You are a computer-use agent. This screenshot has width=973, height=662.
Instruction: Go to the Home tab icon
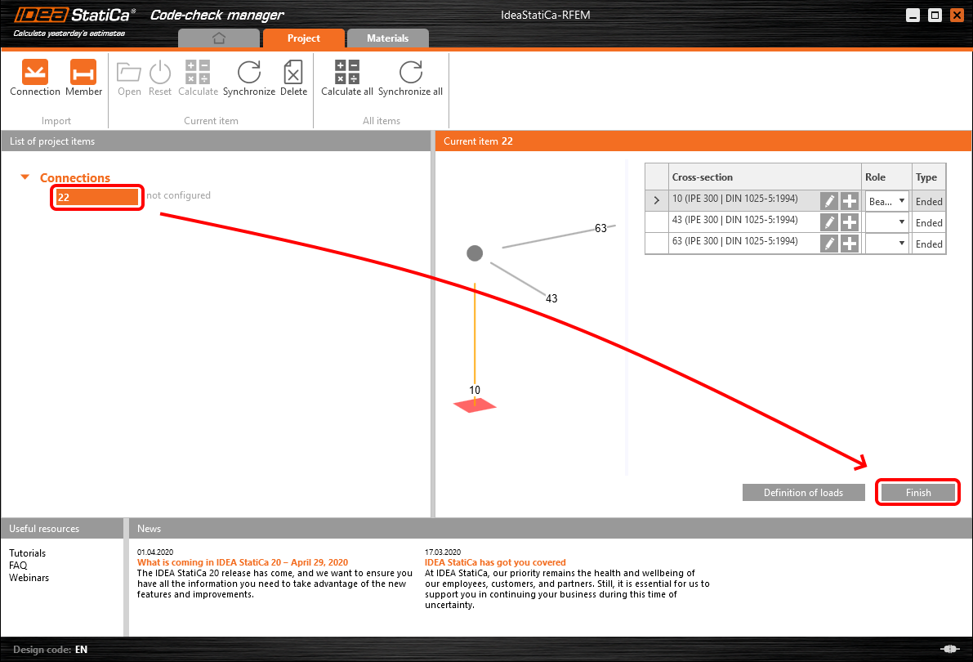(218, 38)
